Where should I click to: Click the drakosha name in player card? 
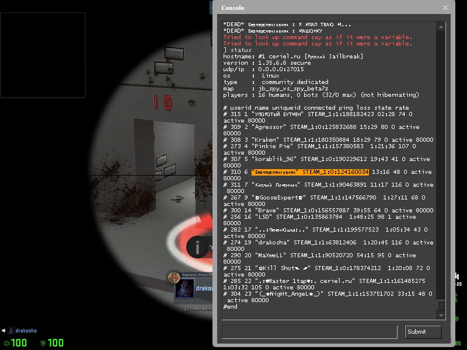pos(204,288)
